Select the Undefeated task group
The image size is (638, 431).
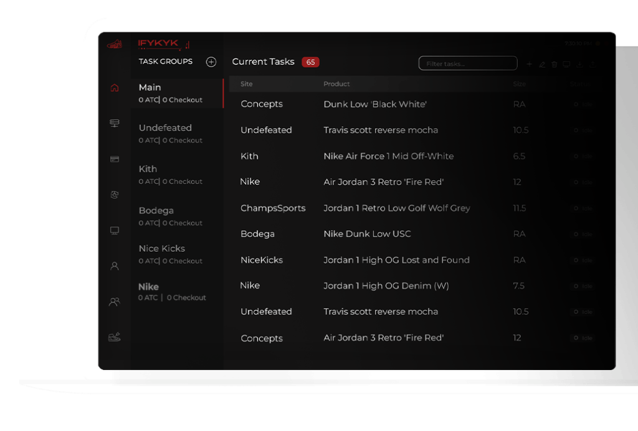pos(171,134)
